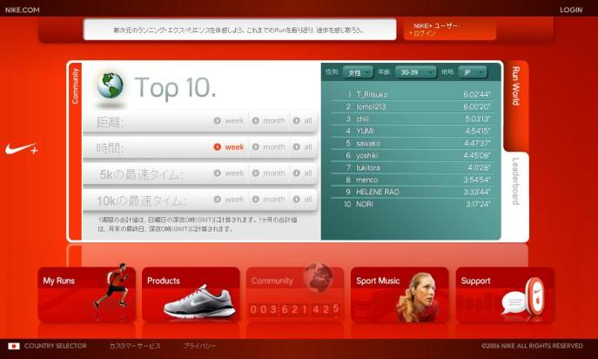The image size is (598, 359).
Task: Select ranked runner yoshiki
Action: point(413,155)
